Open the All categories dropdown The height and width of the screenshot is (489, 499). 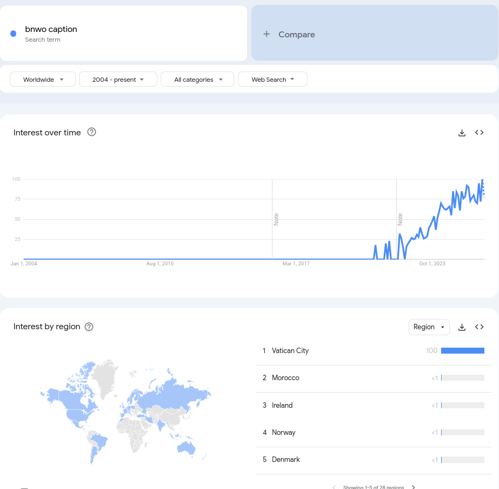(x=198, y=80)
